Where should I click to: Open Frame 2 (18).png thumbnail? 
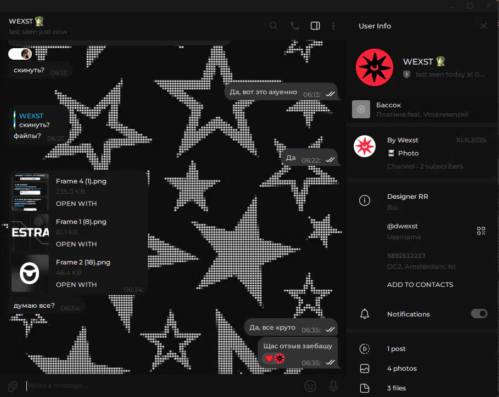(30, 273)
